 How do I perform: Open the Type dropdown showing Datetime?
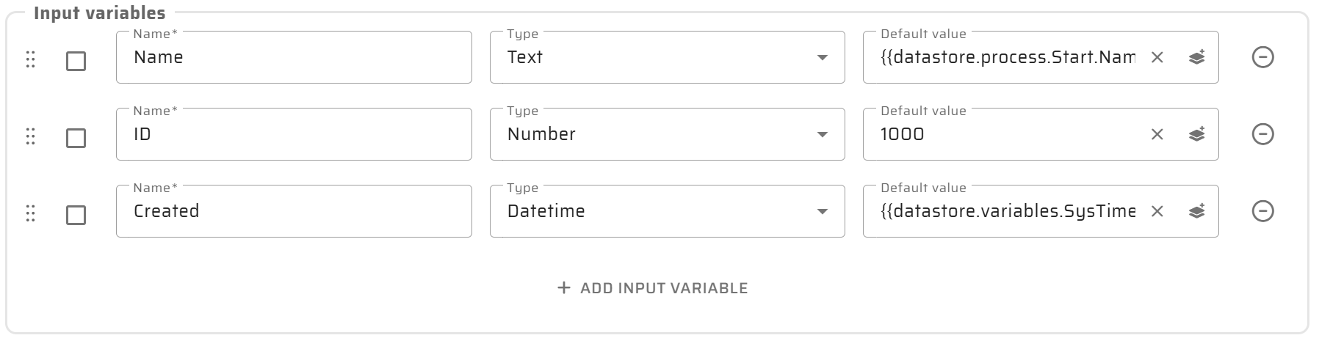tap(667, 211)
